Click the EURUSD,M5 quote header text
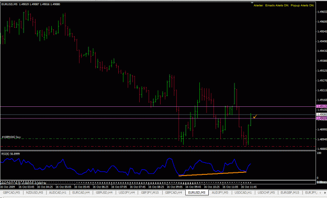The height and width of the screenshot is (198, 327). (x=30, y=4)
